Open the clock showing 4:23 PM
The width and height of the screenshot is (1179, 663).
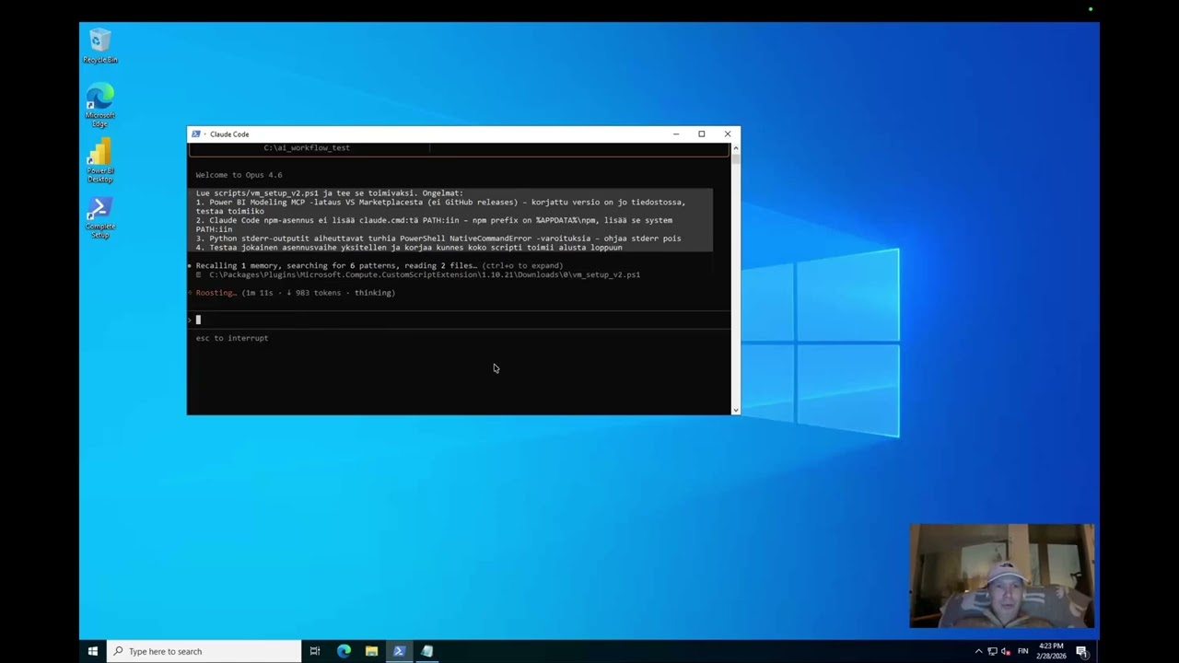(x=1051, y=651)
